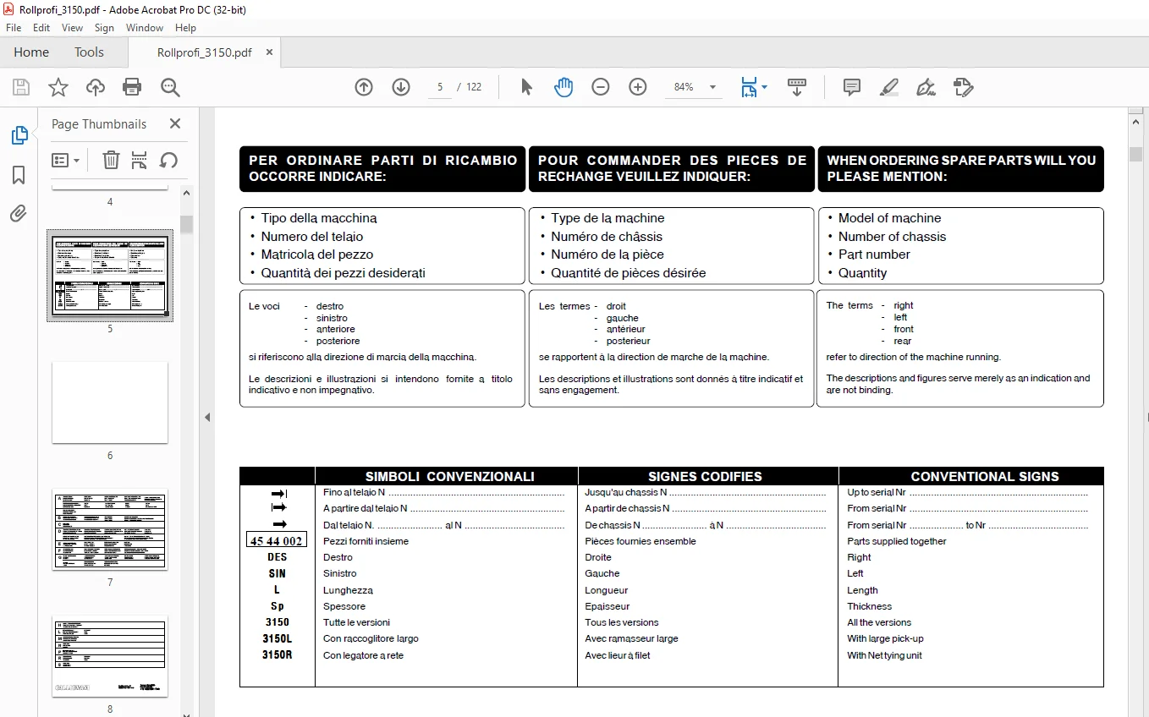Click the Save file icon
Image resolution: width=1149 pixels, height=717 pixels.
pos(21,87)
